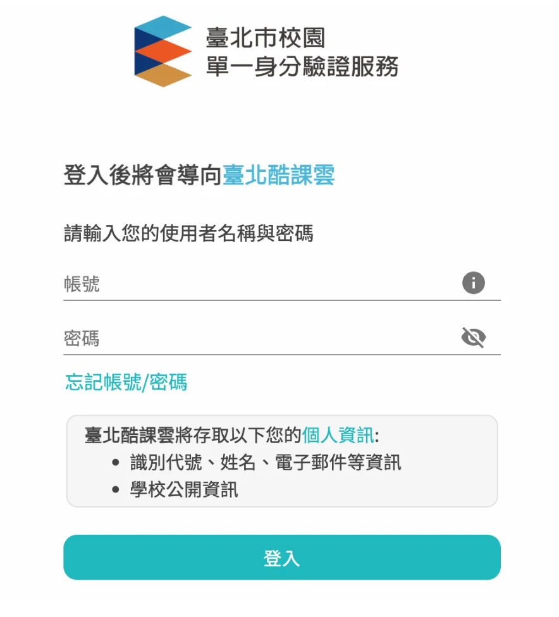Click the 單一身分驗證服務 title text
559x617 pixels.
coord(302,66)
